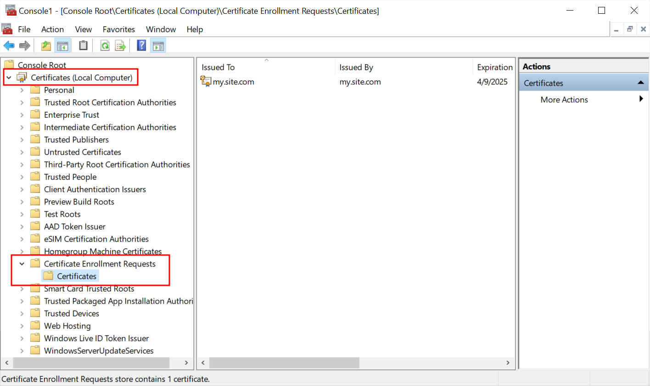The height and width of the screenshot is (386, 650).
Task: Click the Trusted Publishers folder icon
Action: pyautogui.click(x=35, y=140)
